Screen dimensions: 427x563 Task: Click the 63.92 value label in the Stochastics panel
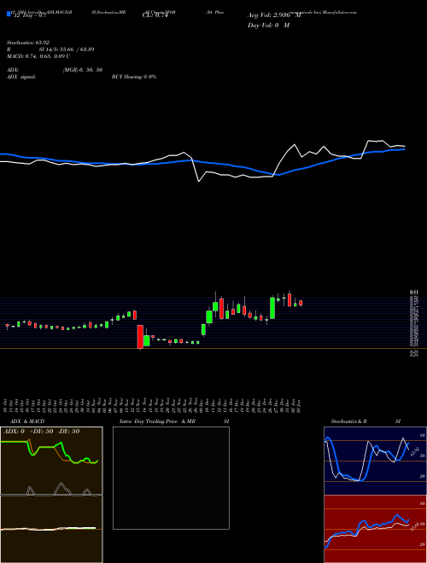[414, 451]
